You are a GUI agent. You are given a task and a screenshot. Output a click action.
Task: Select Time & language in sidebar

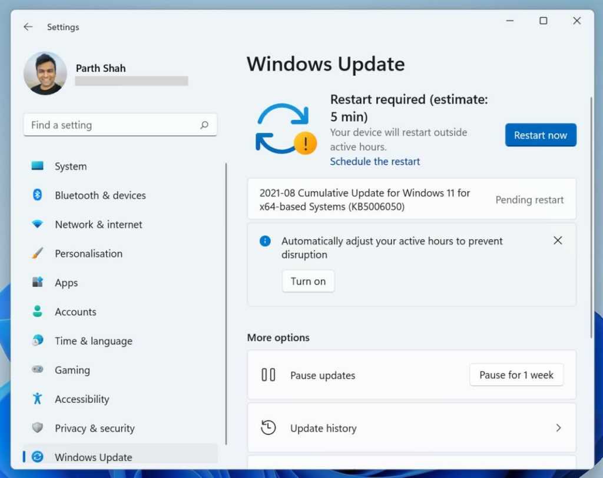pyautogui.click(x=93, y=341)
